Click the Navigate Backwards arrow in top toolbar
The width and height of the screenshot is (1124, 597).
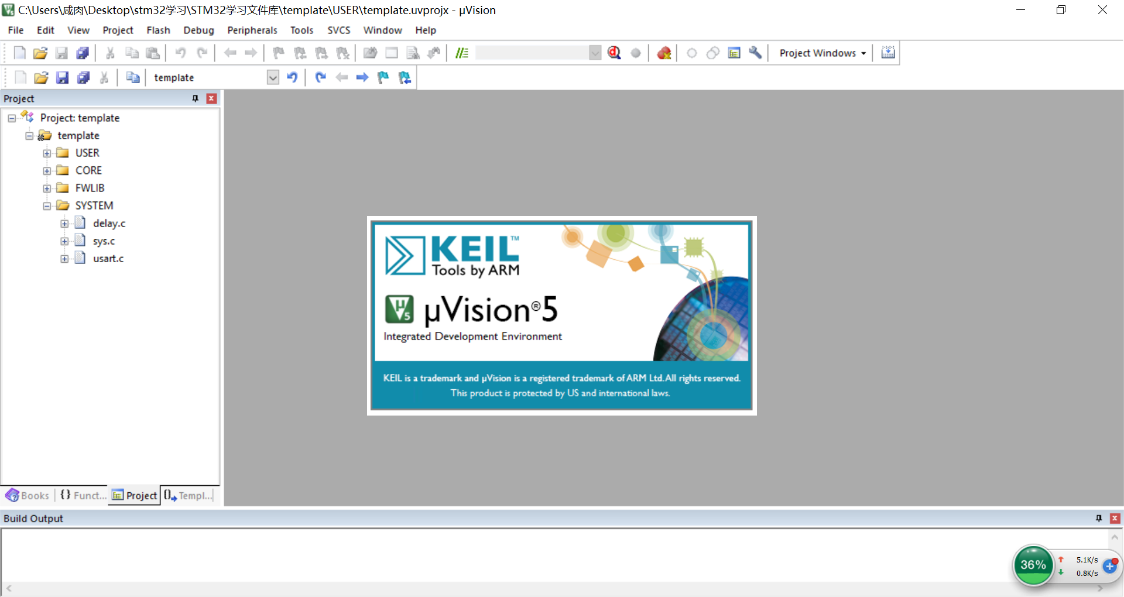coord(230,53)
